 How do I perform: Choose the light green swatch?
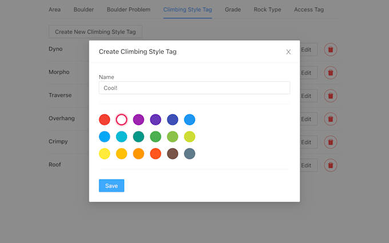(173, 137)
